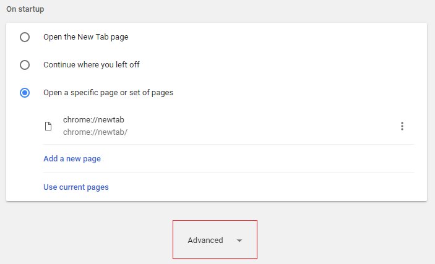This screenshot has width=435, height=264.
Task: Click the document icon beside chrome://newtab
Action: tap(48, 126)
